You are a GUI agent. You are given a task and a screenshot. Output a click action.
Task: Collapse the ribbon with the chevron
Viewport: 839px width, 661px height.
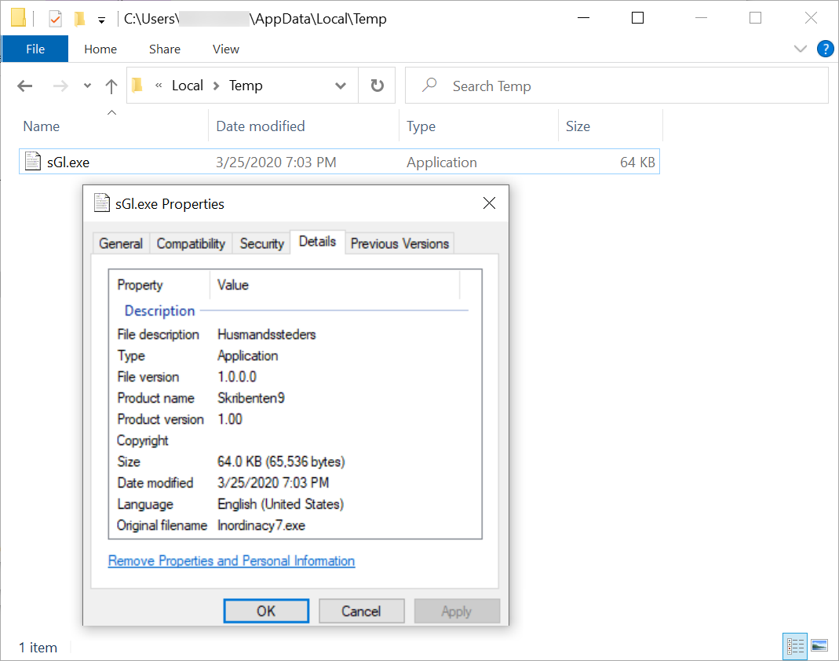(x=800, y=49)
